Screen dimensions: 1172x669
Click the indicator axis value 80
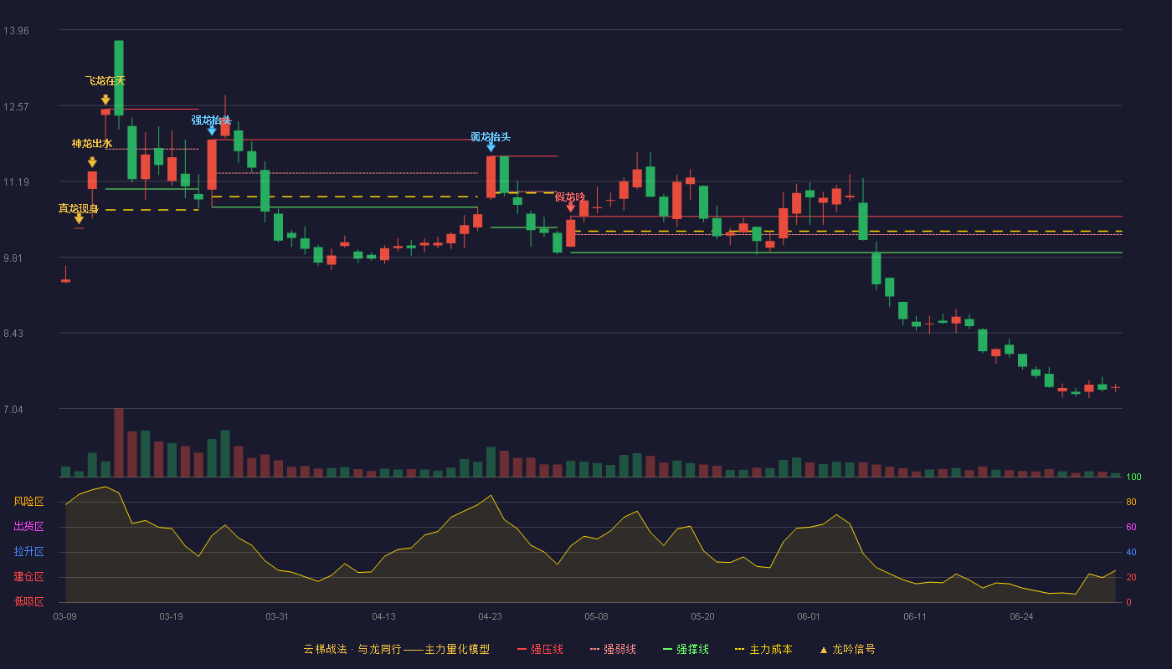[1131, 502]
